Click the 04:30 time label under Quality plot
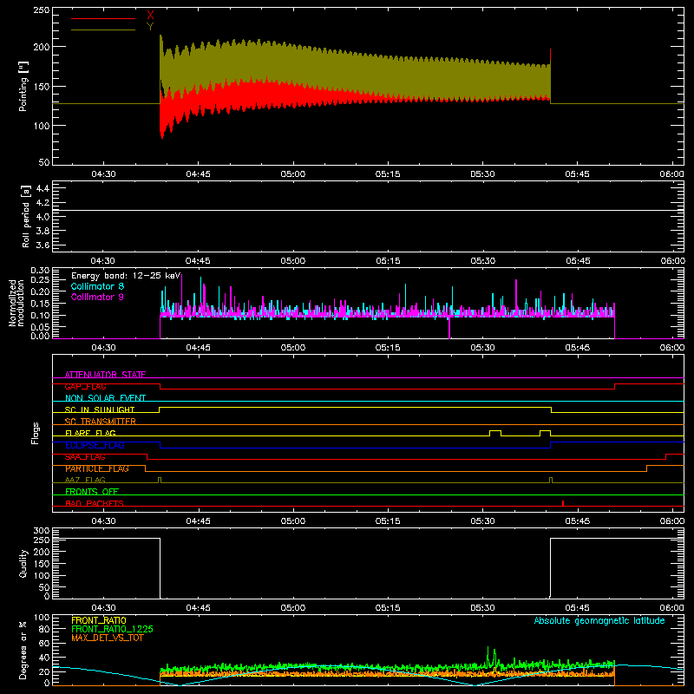This screenshot has height=694, width=694. point(103,608)
